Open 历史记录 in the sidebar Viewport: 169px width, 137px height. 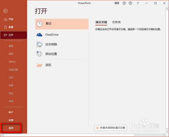tap(14, 70)
